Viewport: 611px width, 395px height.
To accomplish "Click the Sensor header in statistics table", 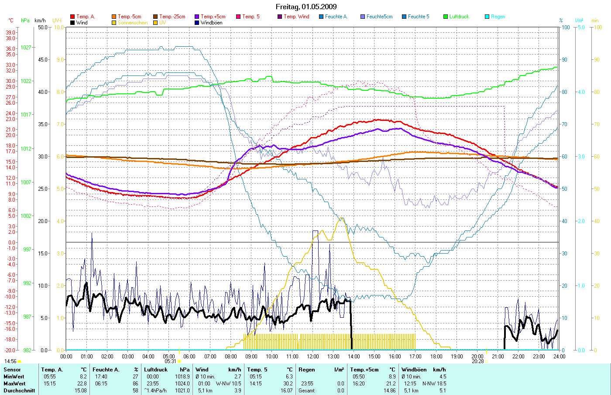I will coord(12,370).
